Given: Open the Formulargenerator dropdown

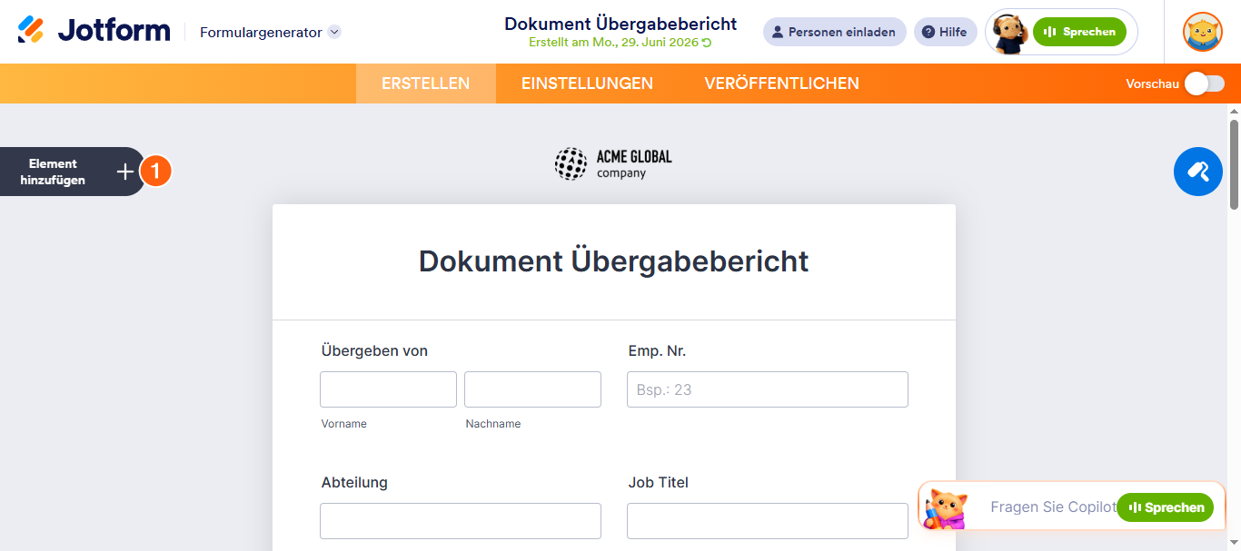Looking at the screenshot, I should click(x=271, y=32).
